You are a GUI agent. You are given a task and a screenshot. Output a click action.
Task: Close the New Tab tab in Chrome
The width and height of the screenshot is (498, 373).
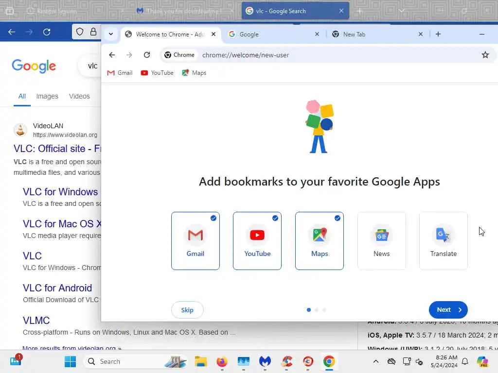tap(420, 34)
